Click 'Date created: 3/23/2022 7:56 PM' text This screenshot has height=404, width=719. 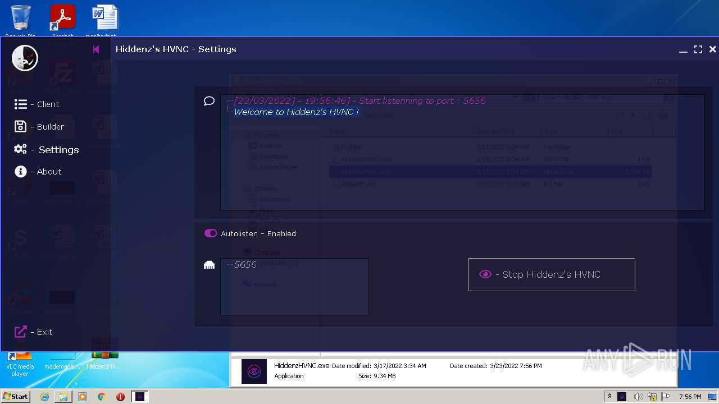496,366
